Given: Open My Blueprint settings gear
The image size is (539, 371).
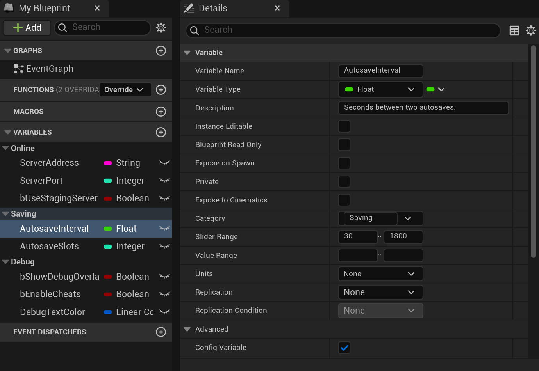Looking at the screenshot, I should pos(161,28).
